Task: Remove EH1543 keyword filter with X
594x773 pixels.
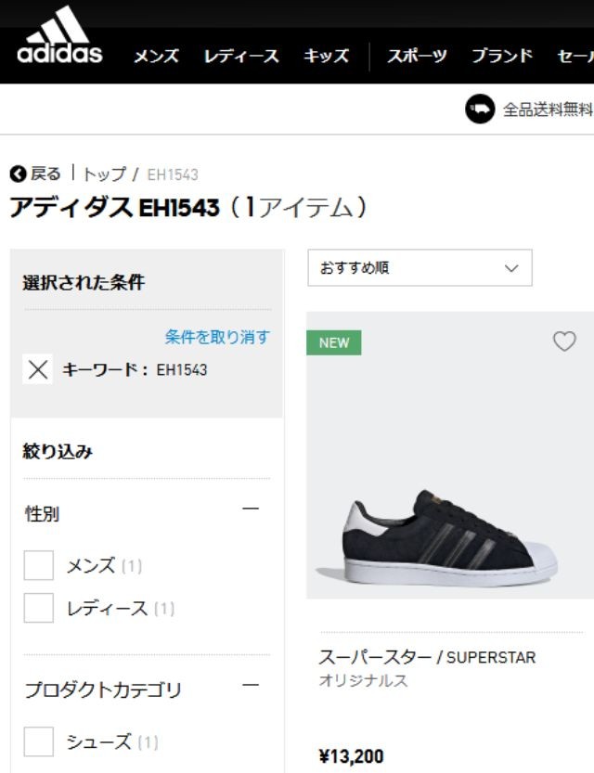Action: 37,369
